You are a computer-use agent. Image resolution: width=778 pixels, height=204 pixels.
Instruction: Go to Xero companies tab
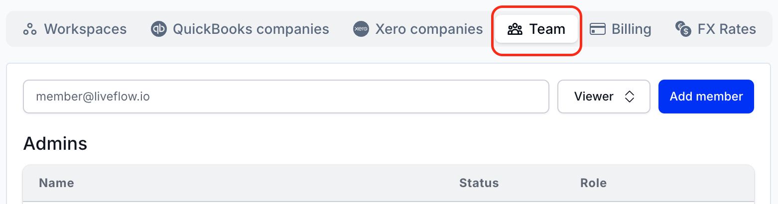tap(418, 29)
